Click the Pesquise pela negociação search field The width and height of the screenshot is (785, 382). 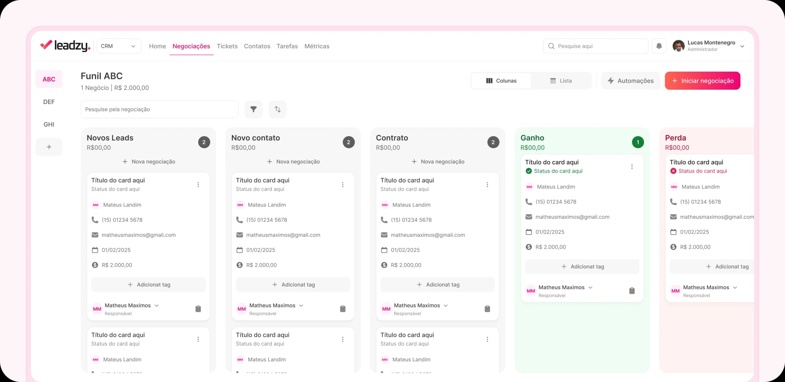159,109
